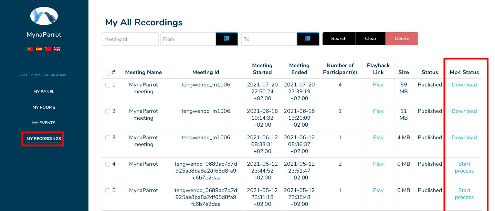Image resolution: width=495 pixels, height=211 pixels.
Task: Go to My Rooms section
Action: (44, 107)
